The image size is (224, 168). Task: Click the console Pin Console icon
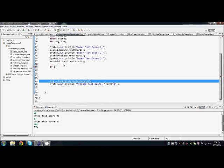[207, 107]
